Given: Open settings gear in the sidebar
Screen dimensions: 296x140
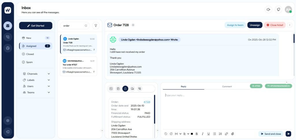Looking at the screenshot, I should [8, 120].
